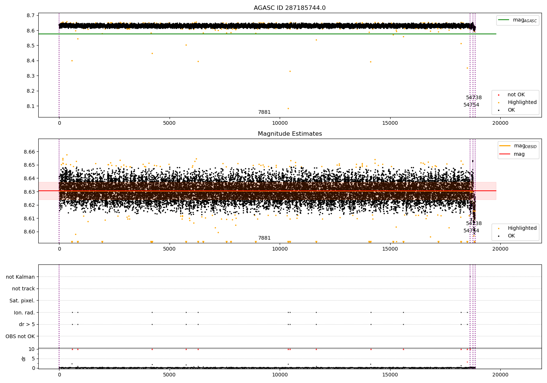Click the 10 tick on the dr axis

point(32,349)
